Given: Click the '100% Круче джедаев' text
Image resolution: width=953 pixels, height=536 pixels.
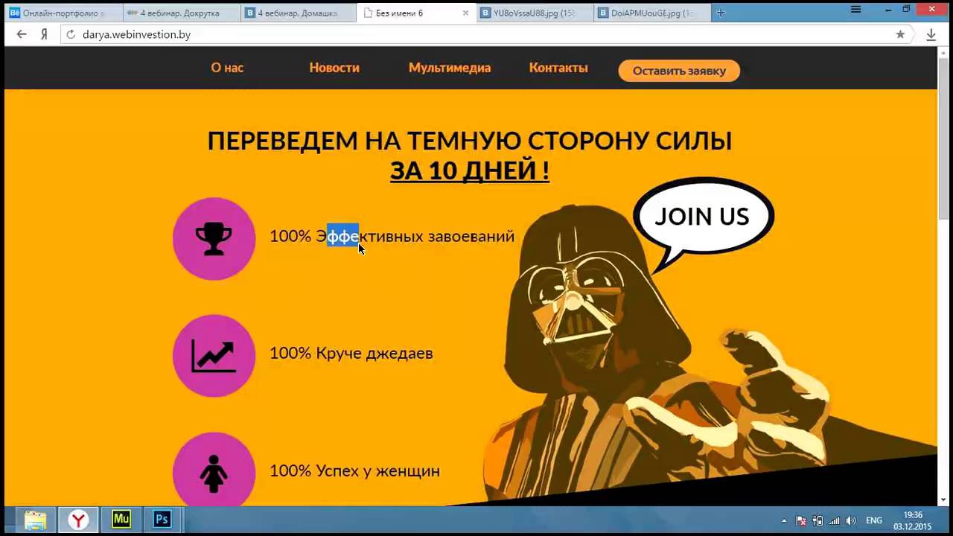Looking at the screenshot, I should coord(351,353).
